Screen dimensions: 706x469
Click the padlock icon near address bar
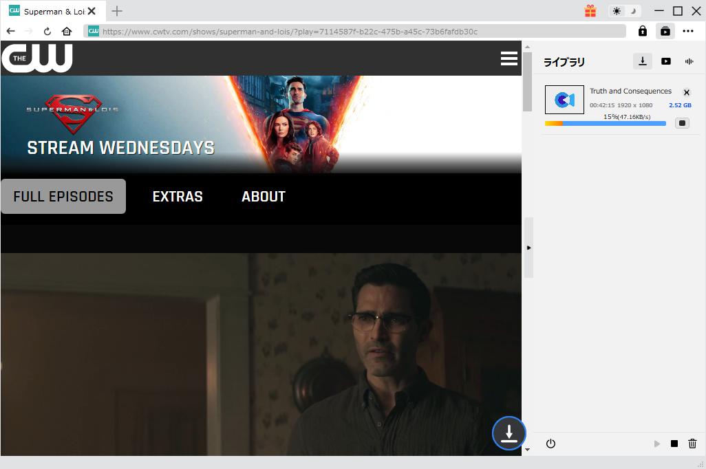click(642, 31)
